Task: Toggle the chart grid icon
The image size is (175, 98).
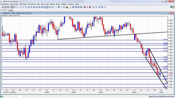Action: [59, 7]
